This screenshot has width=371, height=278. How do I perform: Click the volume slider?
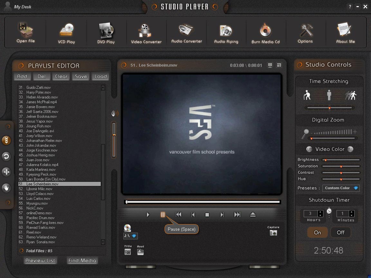tap(114, 140)
